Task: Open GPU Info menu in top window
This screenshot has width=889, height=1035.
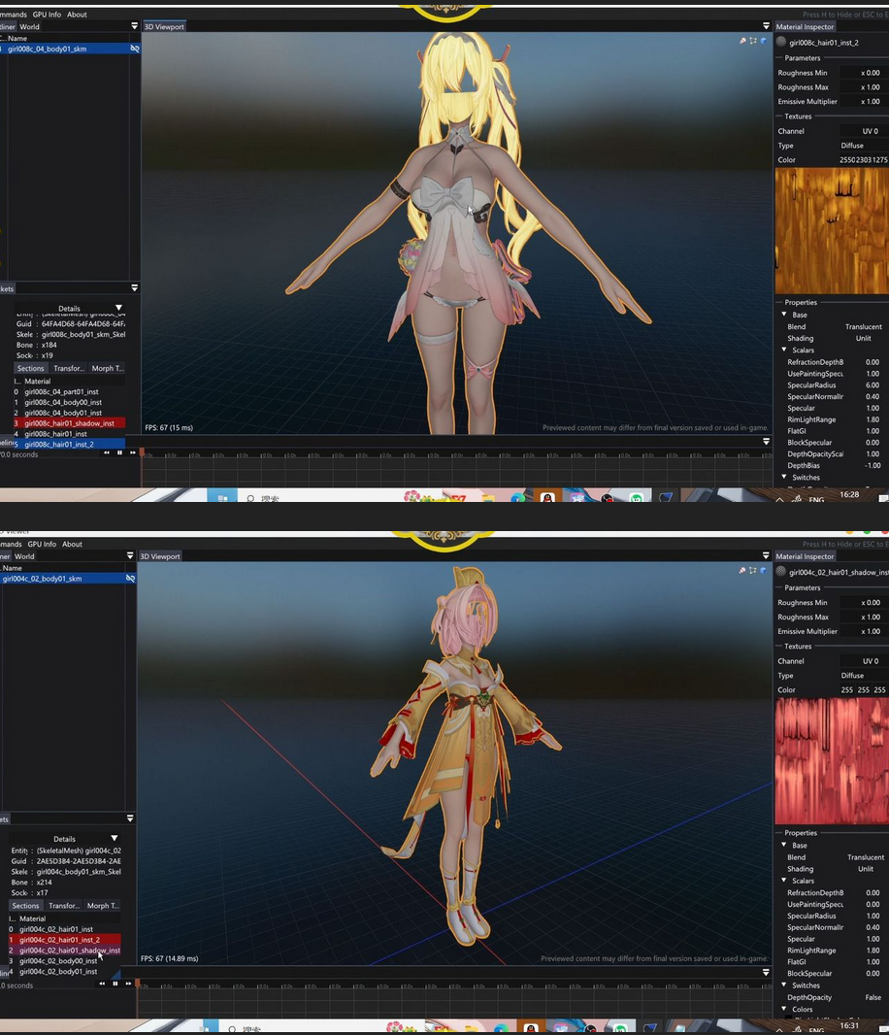Action: pyautogui.click(x=47, y=15)
